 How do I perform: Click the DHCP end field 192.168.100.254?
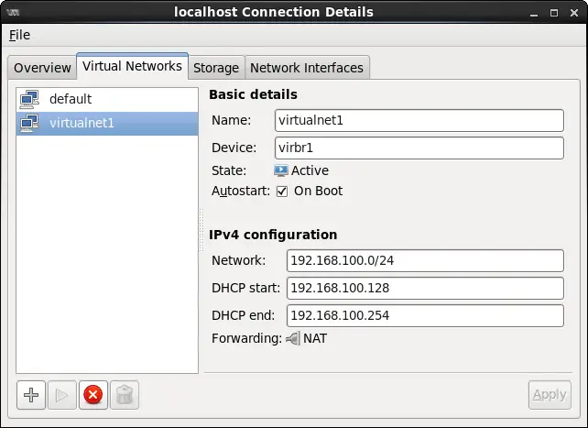pos(425,315)
